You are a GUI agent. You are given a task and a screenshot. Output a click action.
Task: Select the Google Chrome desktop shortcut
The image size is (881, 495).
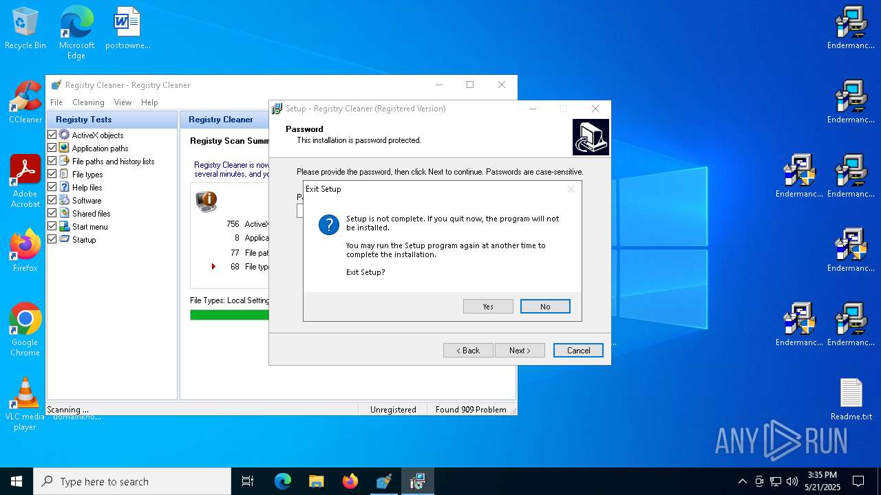click(25, 329)
